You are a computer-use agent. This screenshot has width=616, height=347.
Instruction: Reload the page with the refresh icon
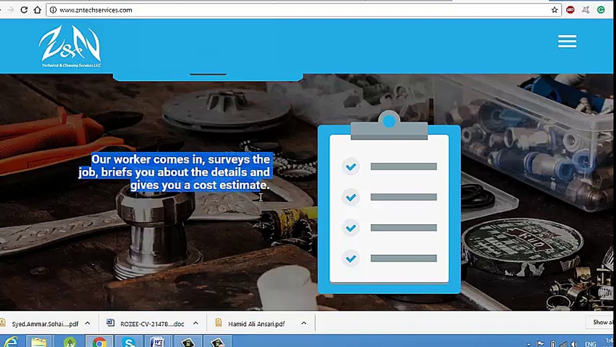click(x=24, y=10)
